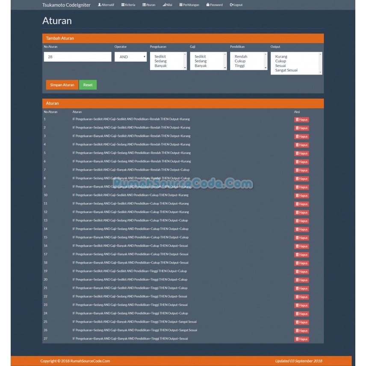Image resolution: width=366 pixels, height=366 pixels.
Task: Open the Aturan navigation link
Action: 149,5
